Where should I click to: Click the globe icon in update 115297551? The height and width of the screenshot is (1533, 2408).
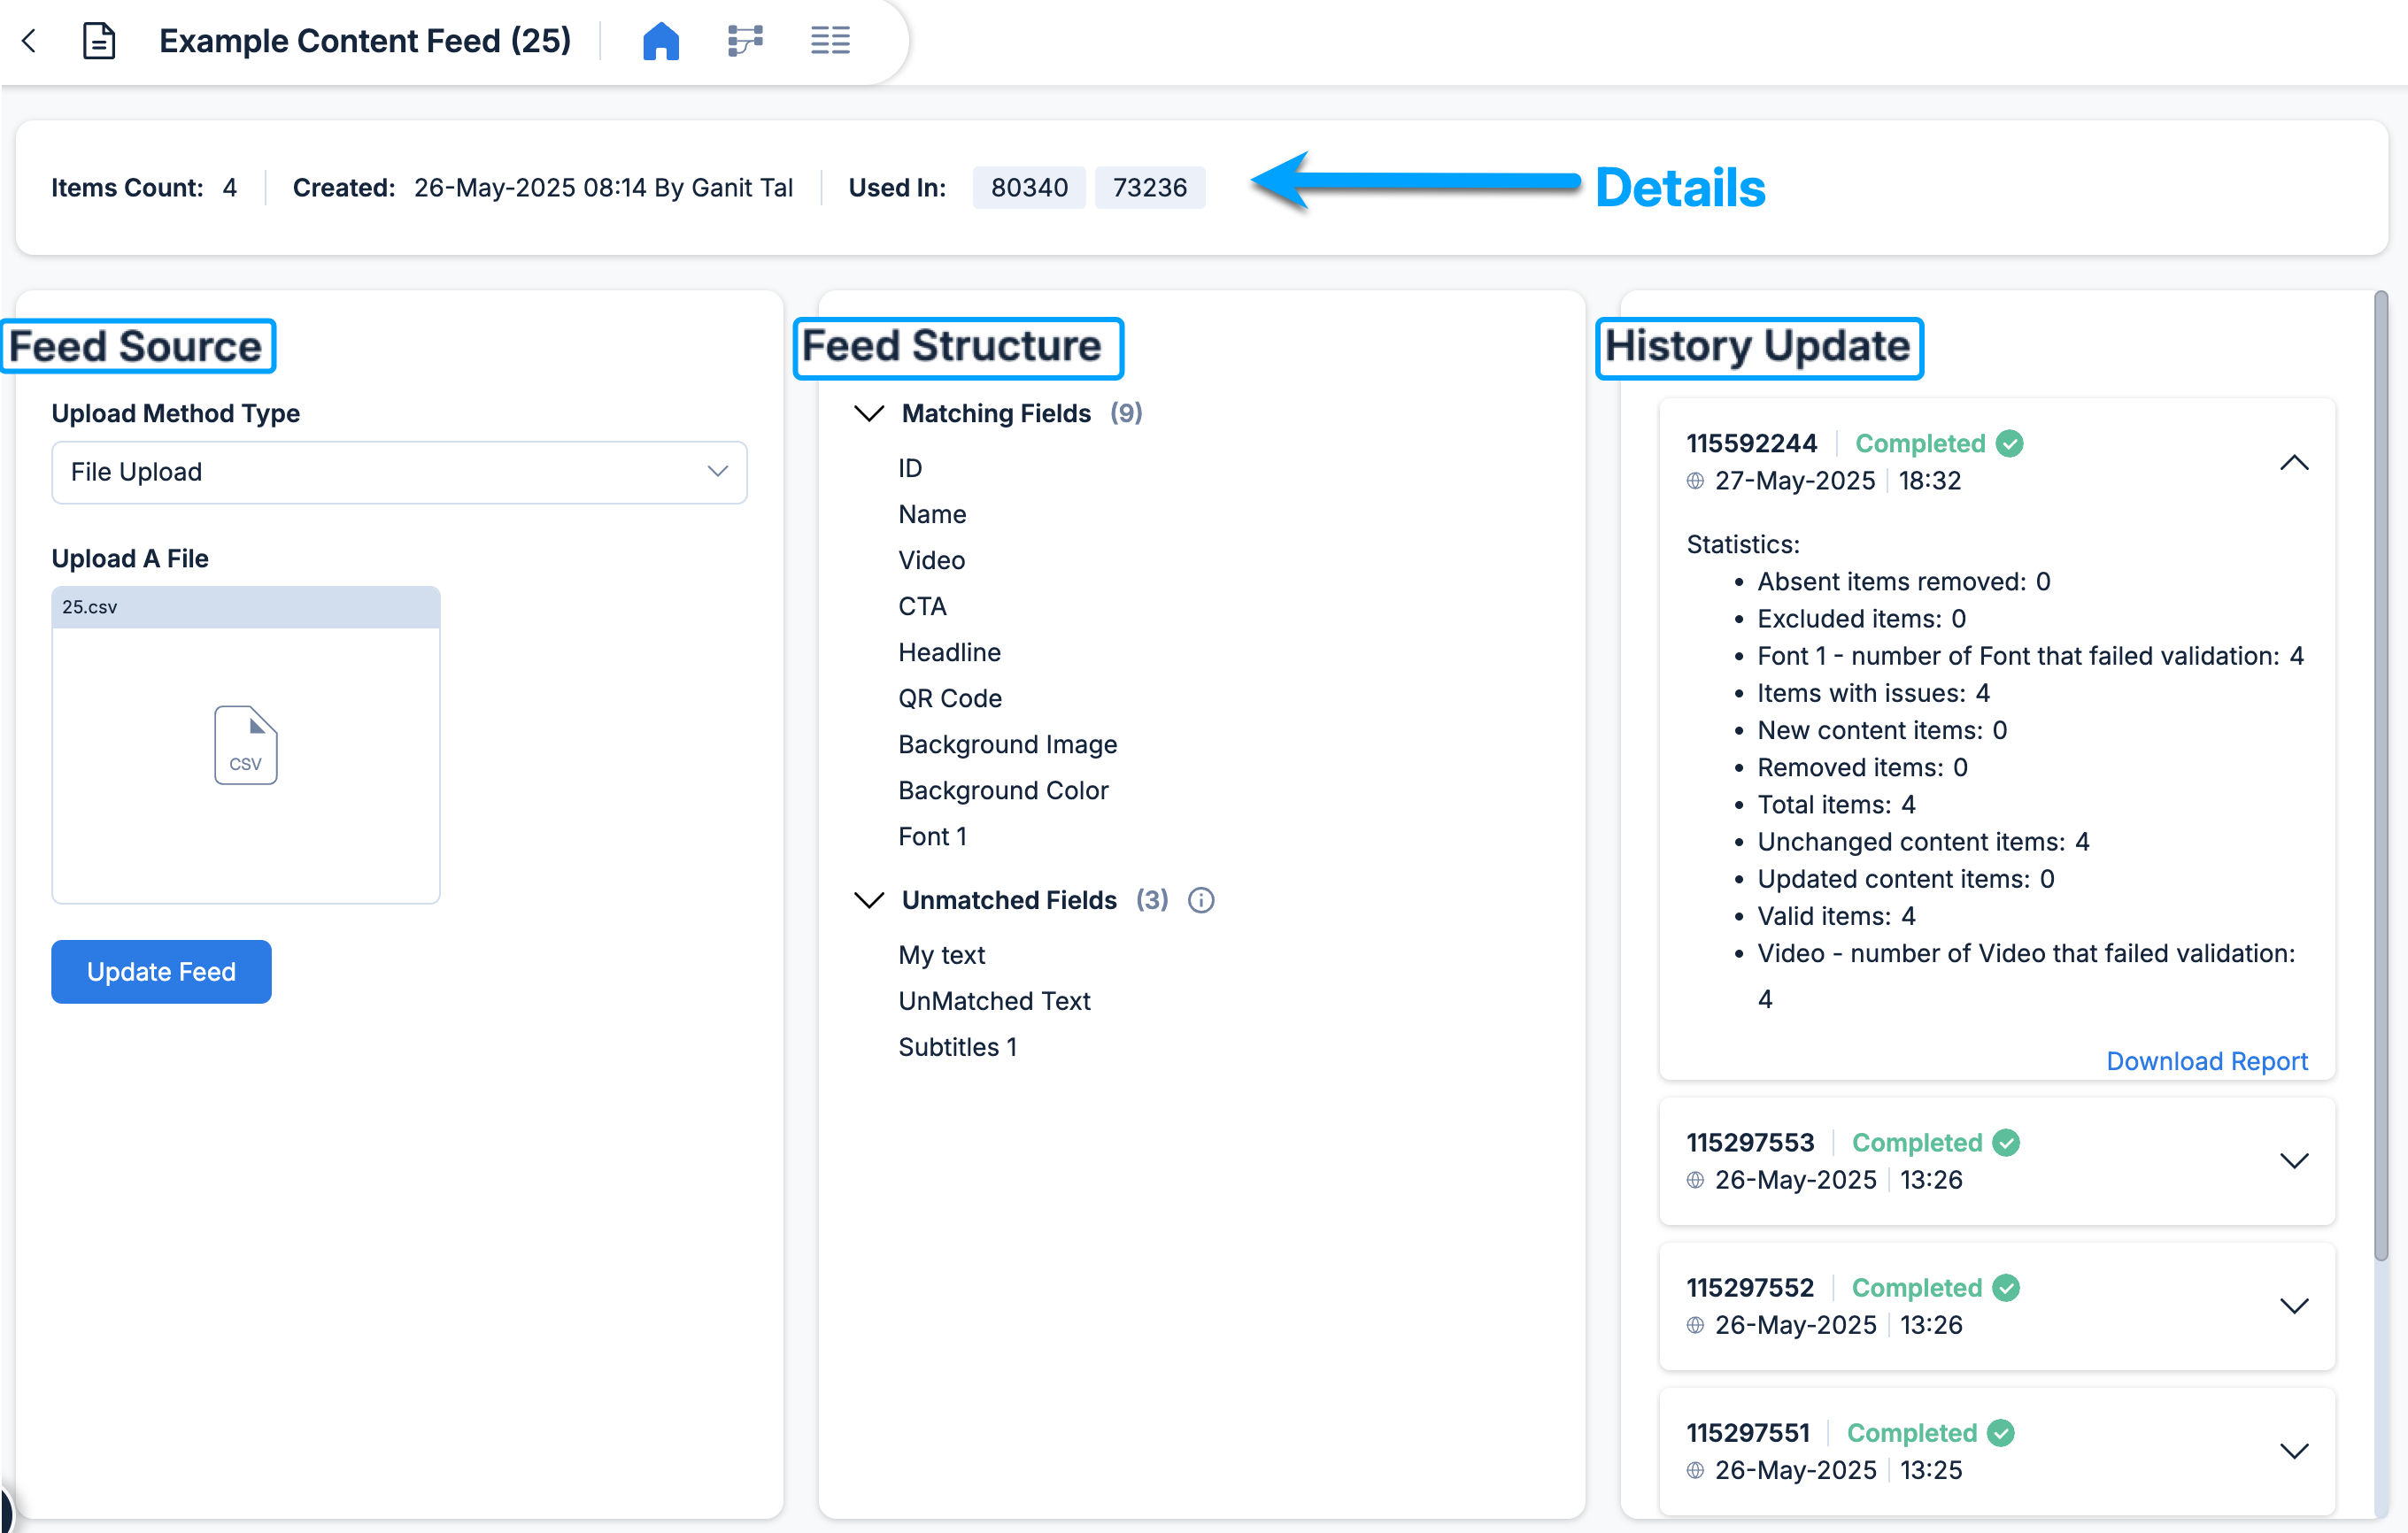pos(1695,1470)
